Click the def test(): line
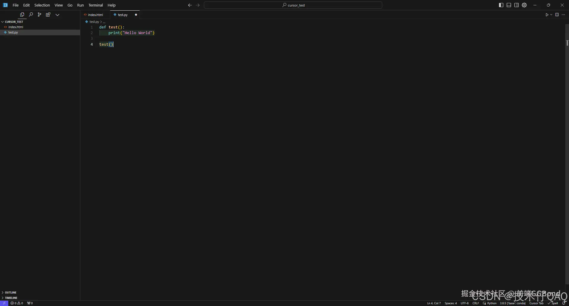The height and width of the screenshot is (306, 569). point(112,27)
